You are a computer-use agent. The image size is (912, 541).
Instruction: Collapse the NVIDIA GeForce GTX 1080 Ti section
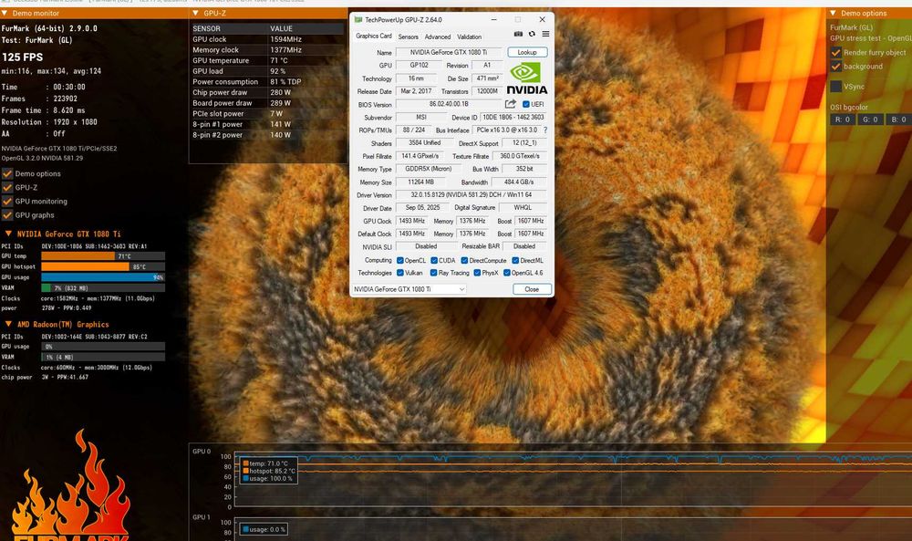(8, 234)
